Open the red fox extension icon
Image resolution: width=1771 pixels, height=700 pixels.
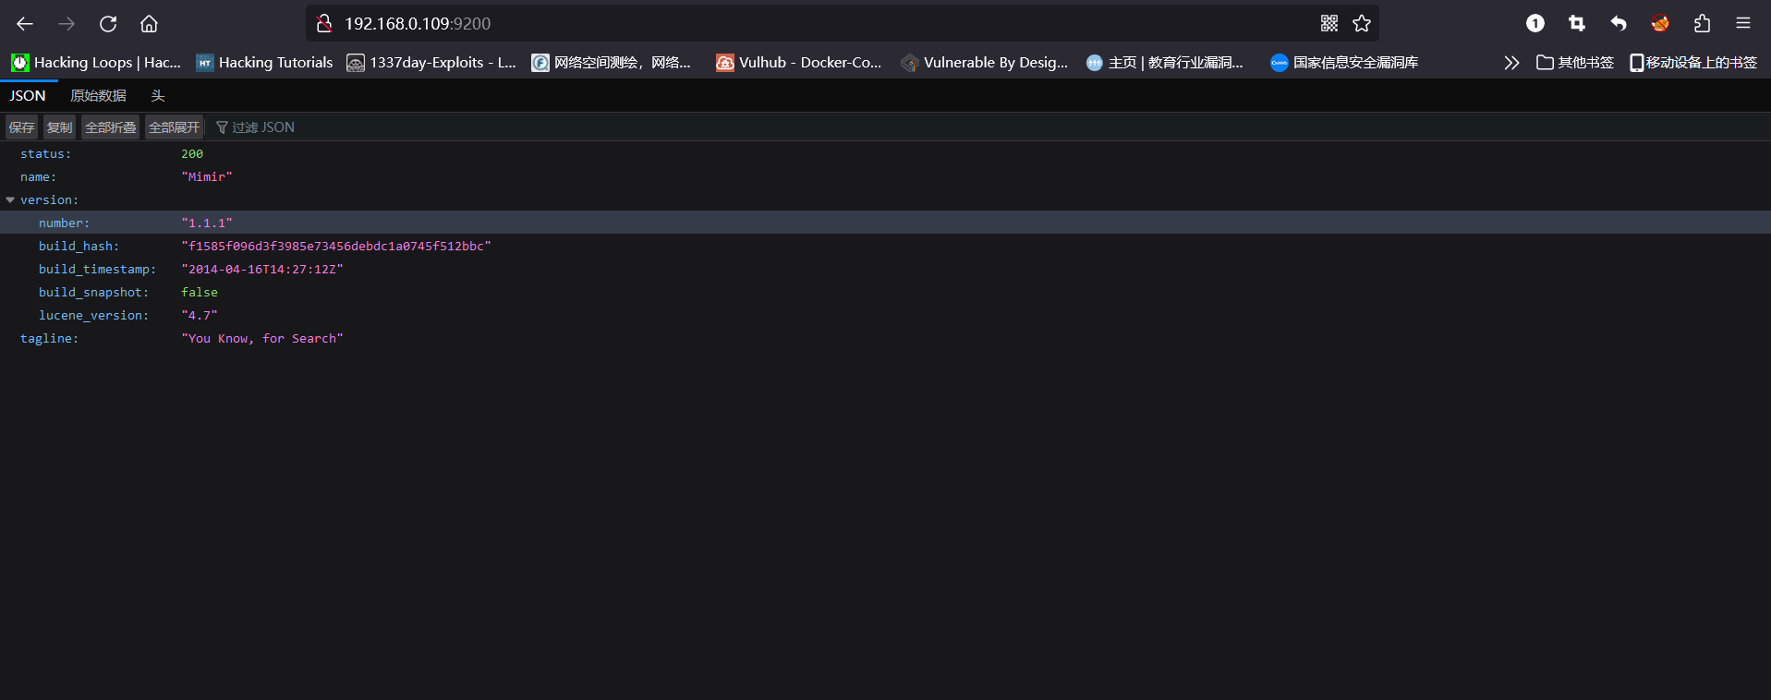tap(1660, 24)
